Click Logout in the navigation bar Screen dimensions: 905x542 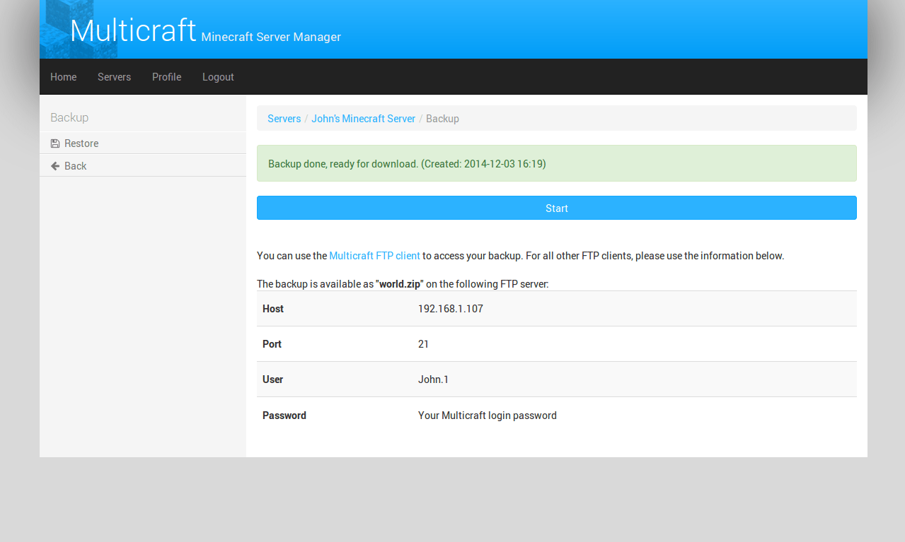[218, 77]
